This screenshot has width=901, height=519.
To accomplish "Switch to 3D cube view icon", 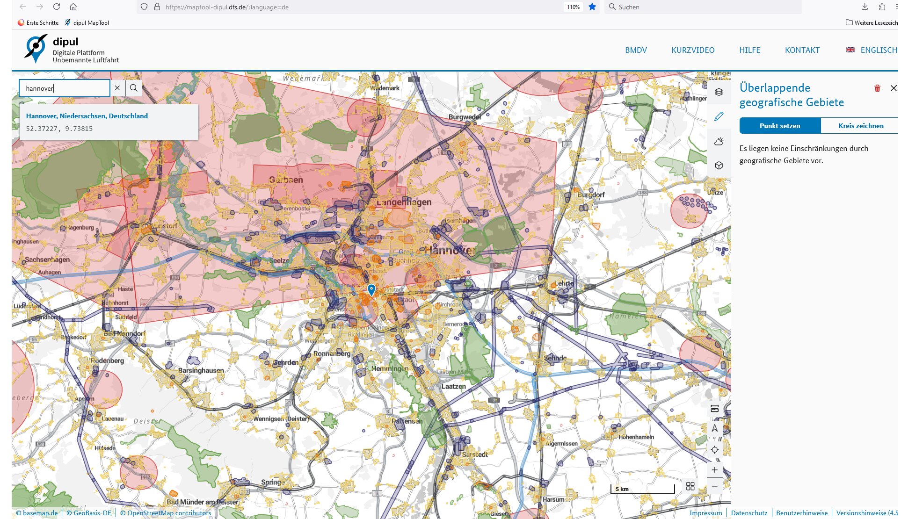I will 719,166.
